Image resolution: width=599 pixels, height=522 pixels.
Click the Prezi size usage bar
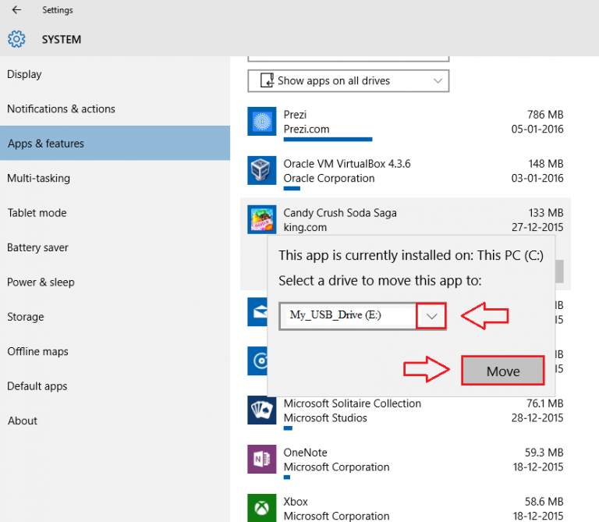click(328, 140)
